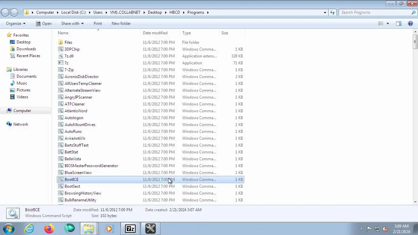Viewport: 418px width, 235px height.
Task: Open the Music library
Action: (22, 83)
